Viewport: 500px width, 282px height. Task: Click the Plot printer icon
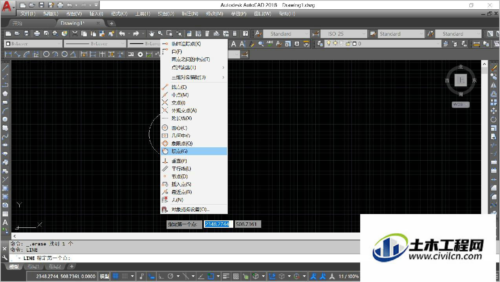click(37, 34)
